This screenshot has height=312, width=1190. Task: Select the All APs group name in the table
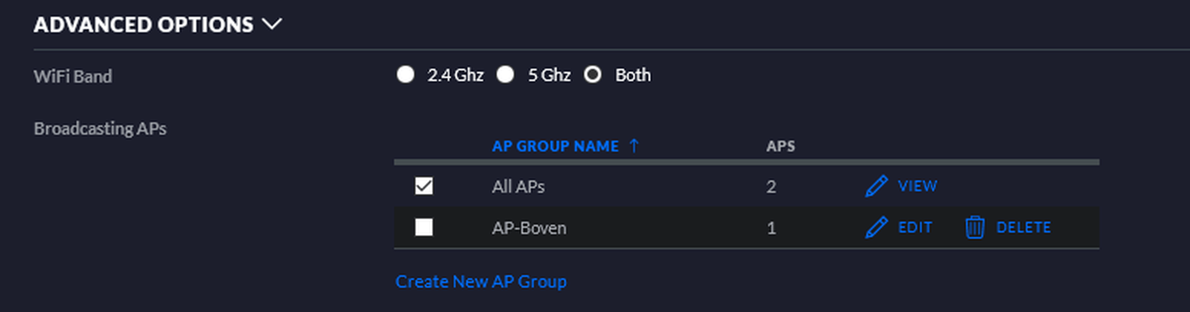pyautogui.click(x=518, y=187)
